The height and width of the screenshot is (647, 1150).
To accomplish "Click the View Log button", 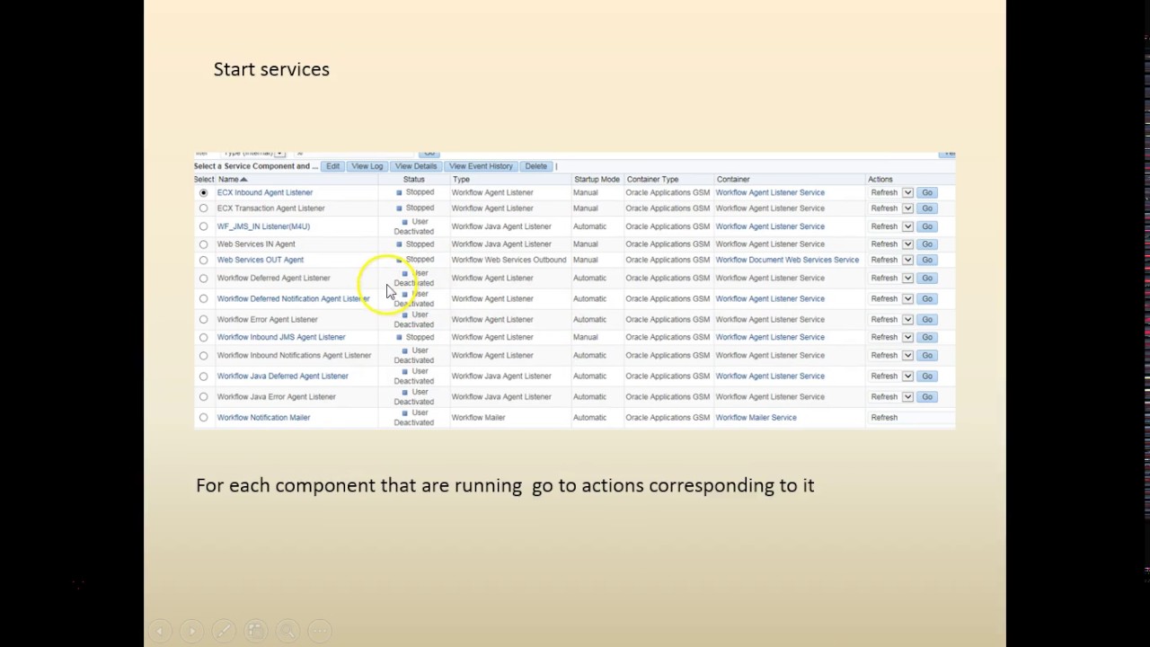I will coord(367,166).
